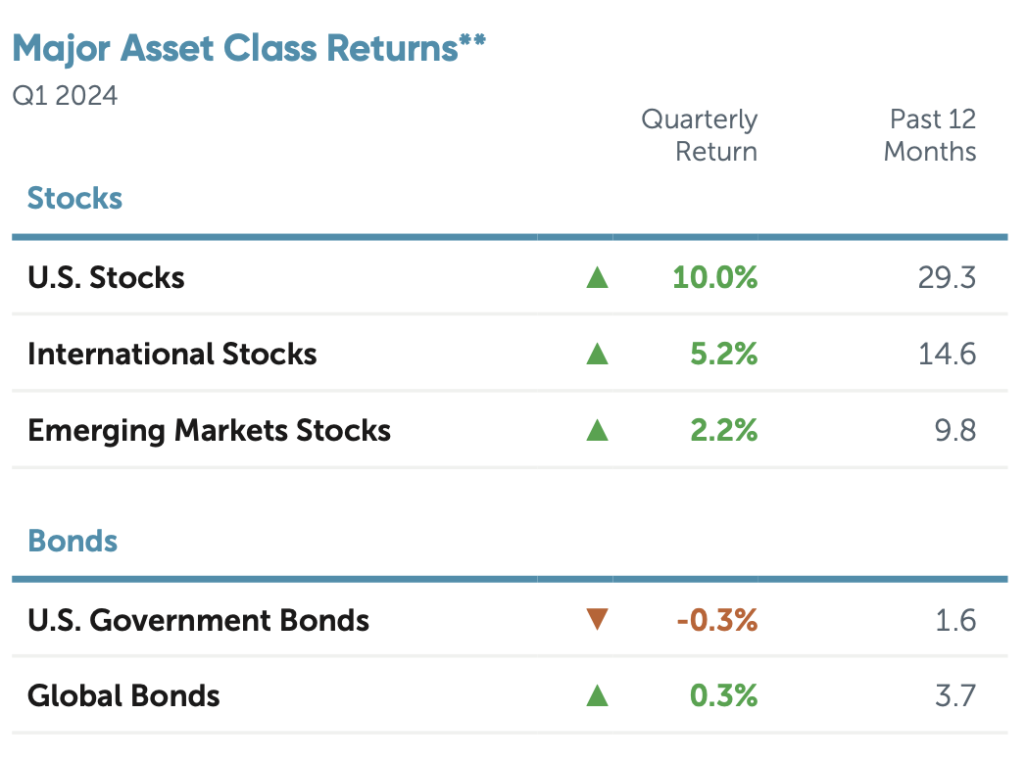
Task: Select the -0.3% quarterly return value
Action: tap(715, 620)
